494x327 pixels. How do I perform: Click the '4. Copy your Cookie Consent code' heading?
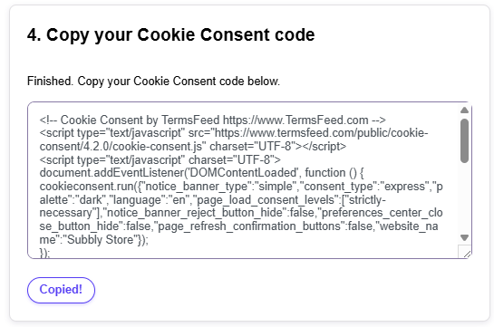coord(170,34)
